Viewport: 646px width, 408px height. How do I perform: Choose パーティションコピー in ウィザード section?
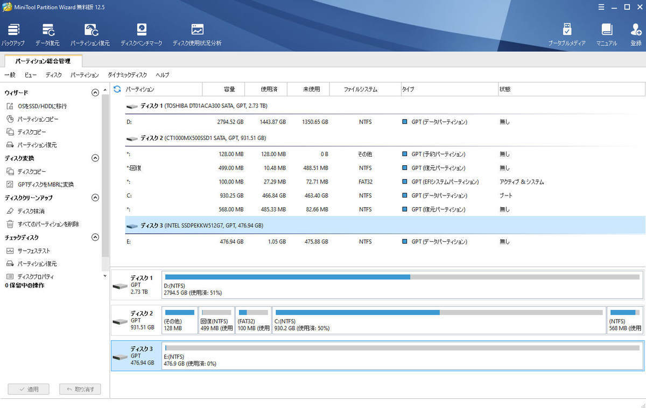pyautogui.click(x=32, y=119)
